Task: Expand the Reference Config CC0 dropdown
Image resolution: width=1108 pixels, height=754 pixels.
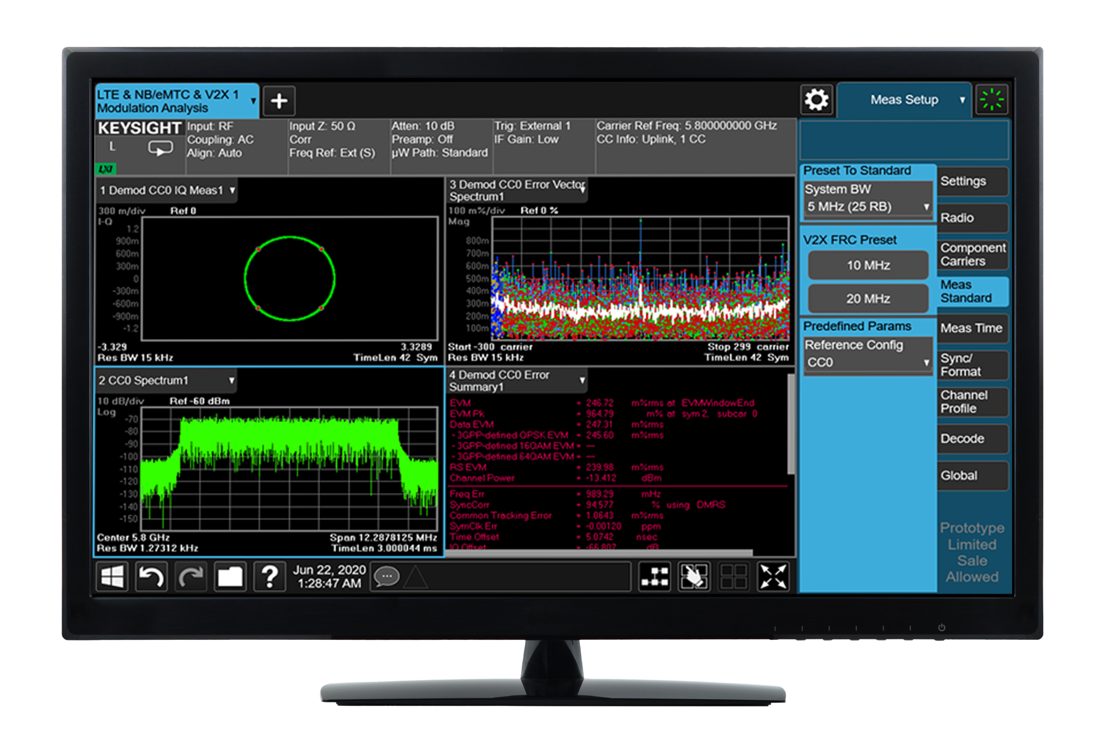Action: [868, 362]
